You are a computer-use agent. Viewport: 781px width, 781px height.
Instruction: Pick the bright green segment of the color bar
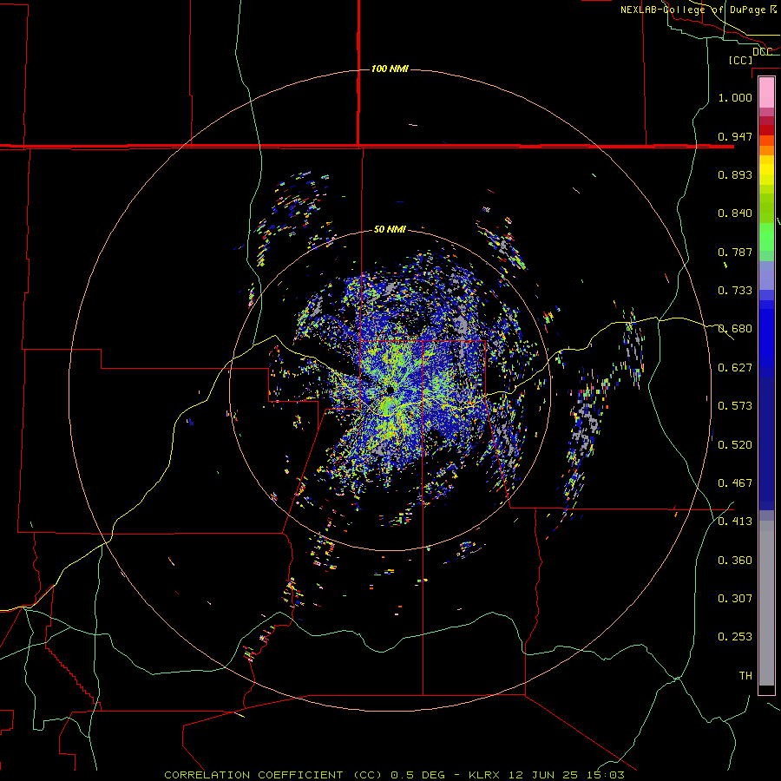click(x=766, y=237)
